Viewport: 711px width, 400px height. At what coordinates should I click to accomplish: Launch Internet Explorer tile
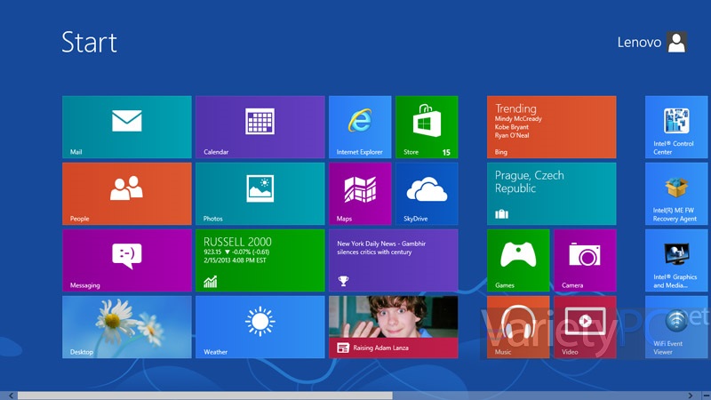tap(360, 127)
